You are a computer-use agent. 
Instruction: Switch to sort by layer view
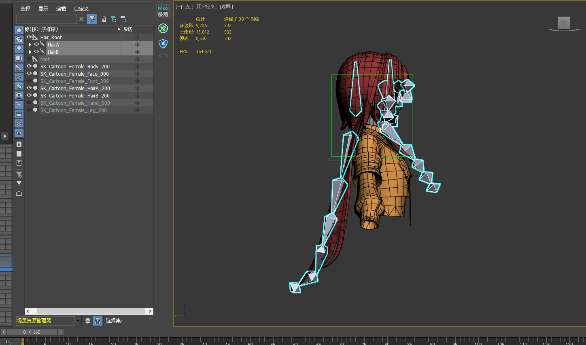(88, 321)
